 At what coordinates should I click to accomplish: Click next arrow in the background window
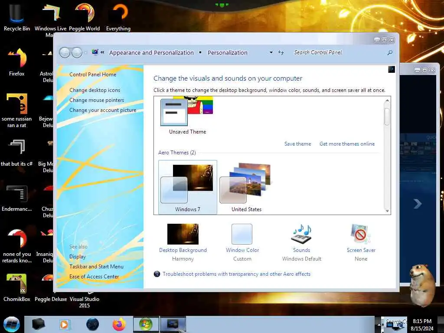418,204
